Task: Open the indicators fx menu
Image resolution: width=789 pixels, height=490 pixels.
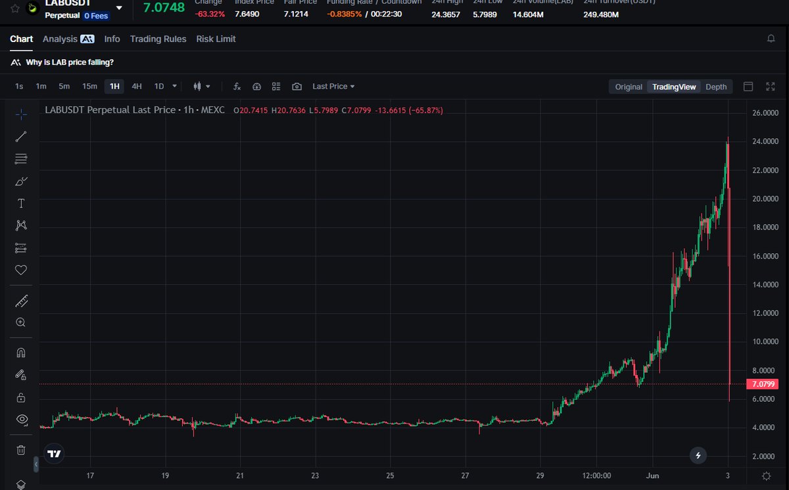Action: [x=237, y=86]
